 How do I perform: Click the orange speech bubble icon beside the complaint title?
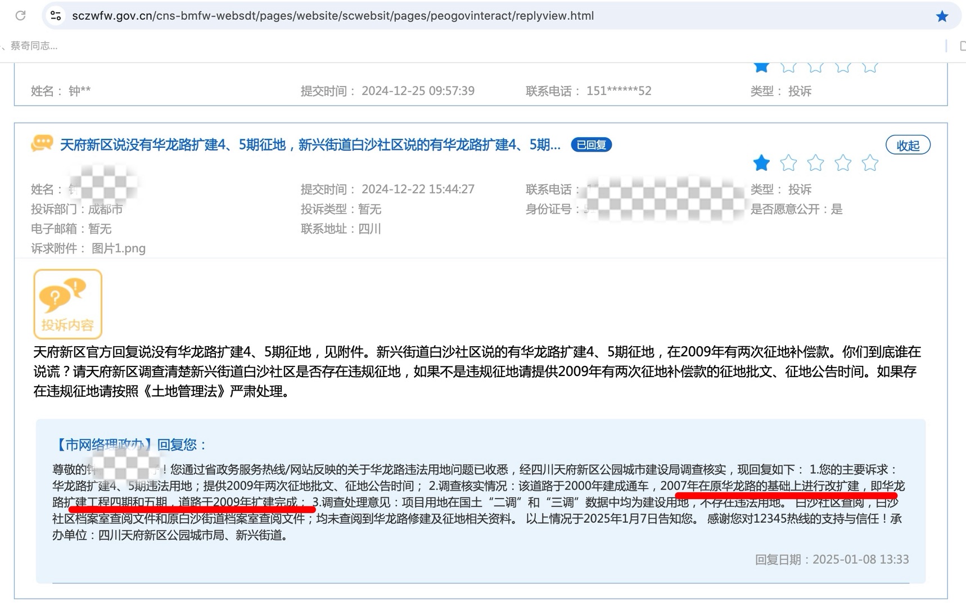42,143
